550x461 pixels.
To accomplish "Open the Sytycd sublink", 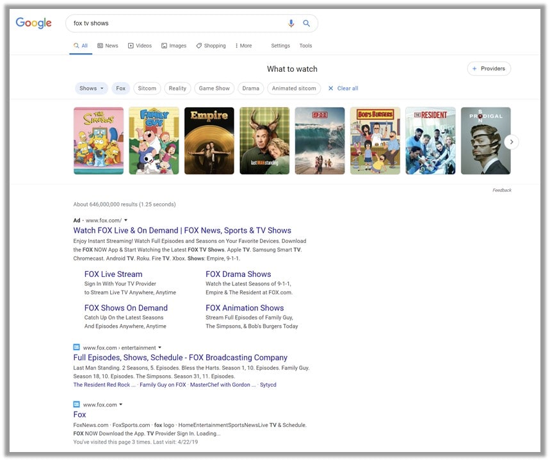I will pos(268,385).
